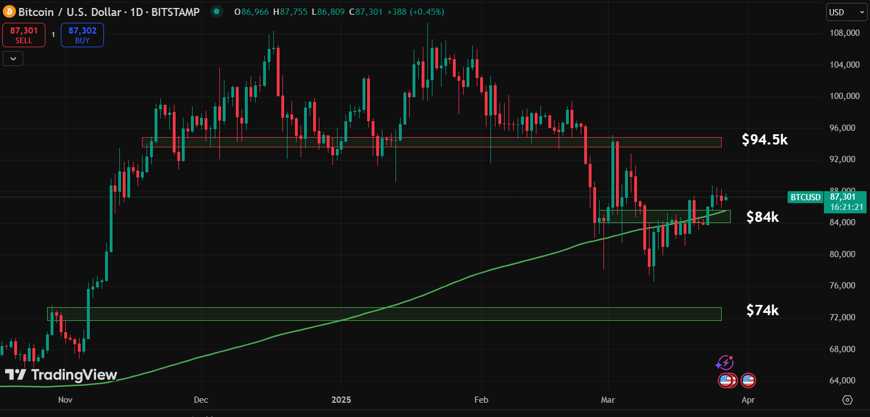Click the stacked pair of US flag icons
The height and width of the screenshot is (417, 870).
(727, 380)
